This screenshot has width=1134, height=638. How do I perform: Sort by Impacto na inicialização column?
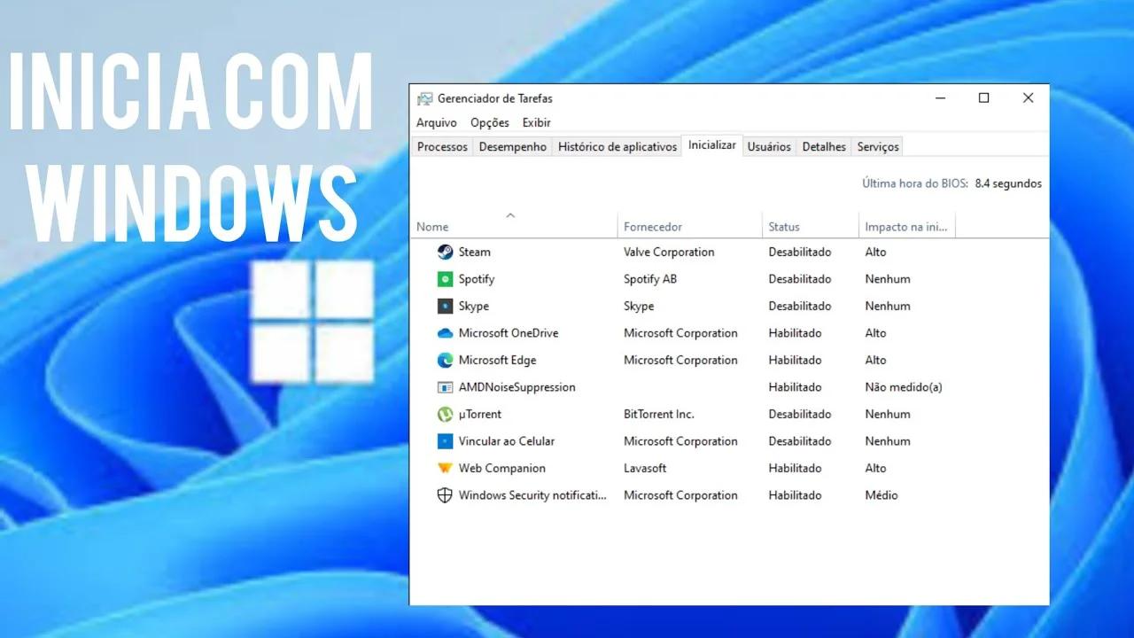pos(905,227)
